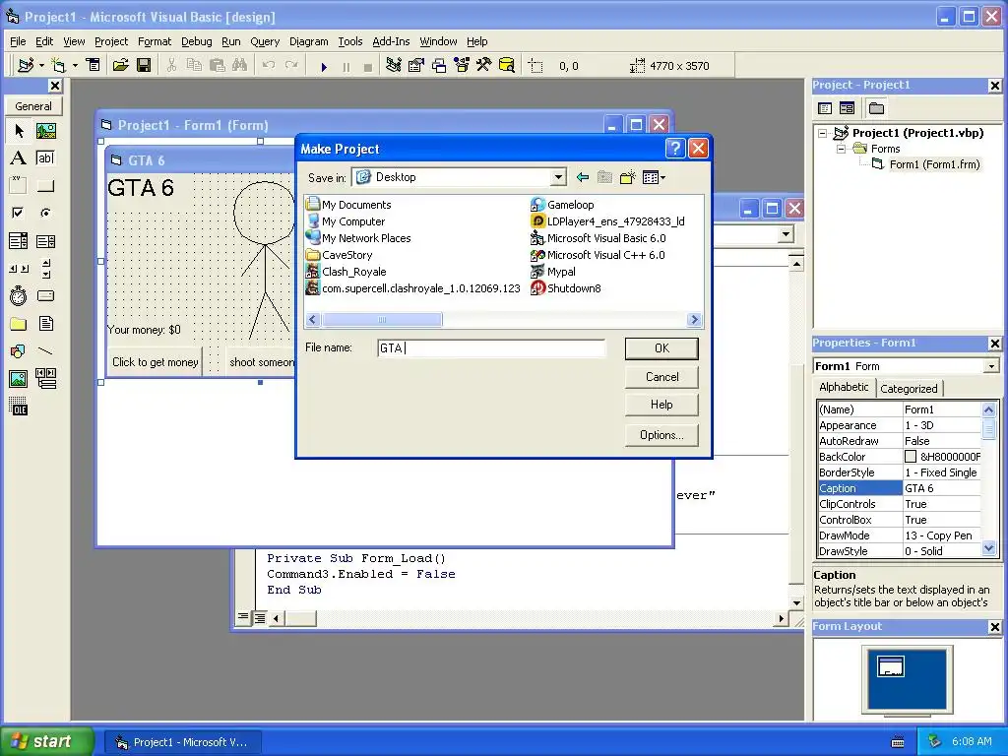
Task: Click Project1 taskbar button
Action: pos(181,742)
